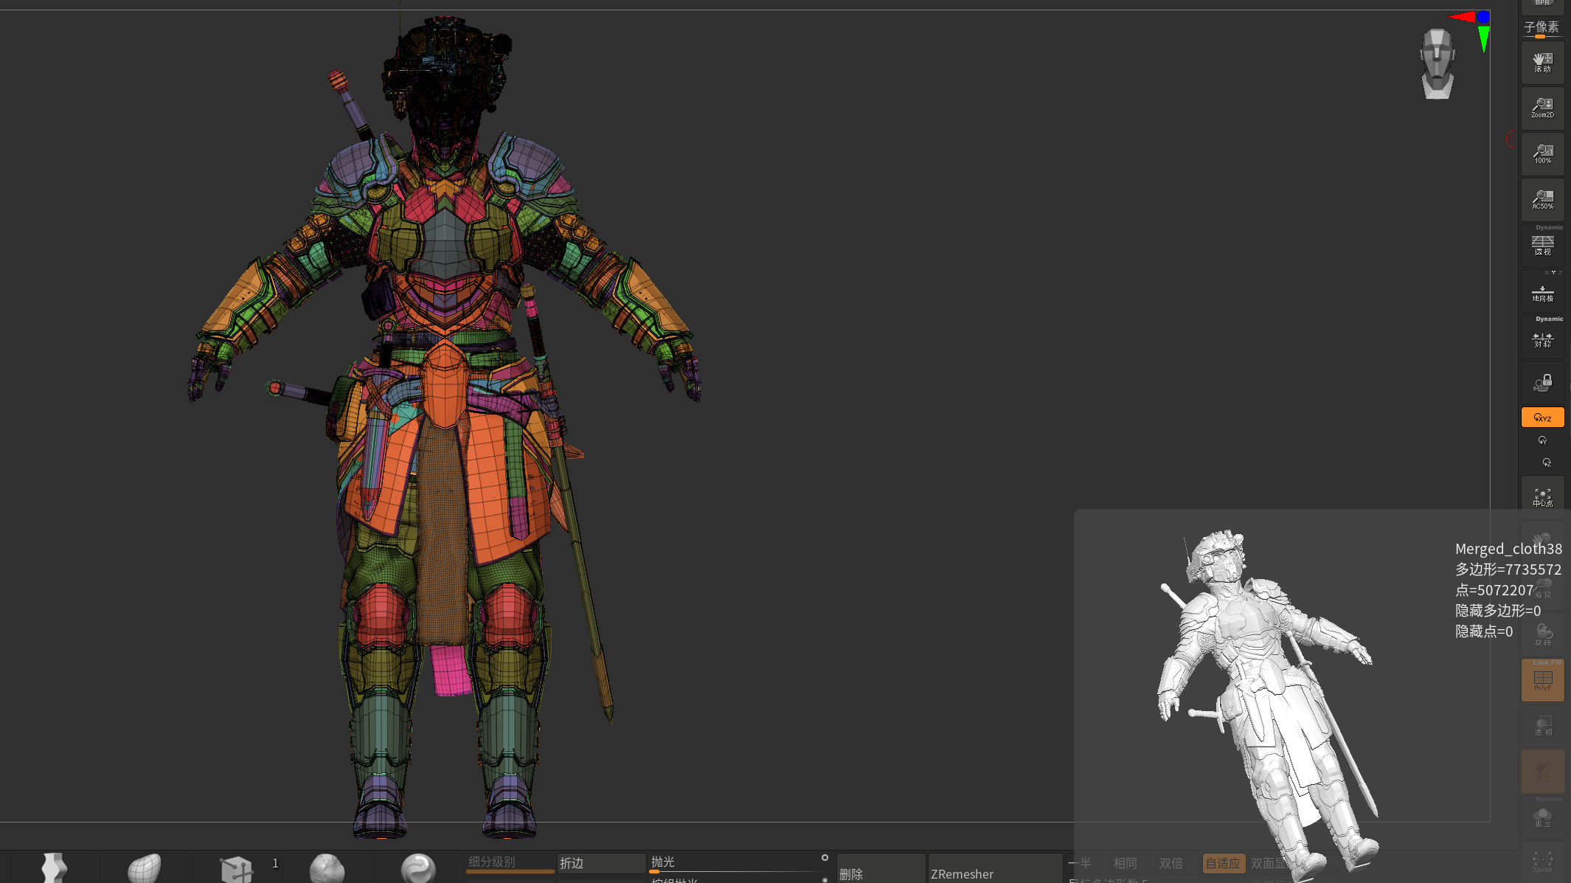Toggle the 地网格 (Floor grid)

1542,292
